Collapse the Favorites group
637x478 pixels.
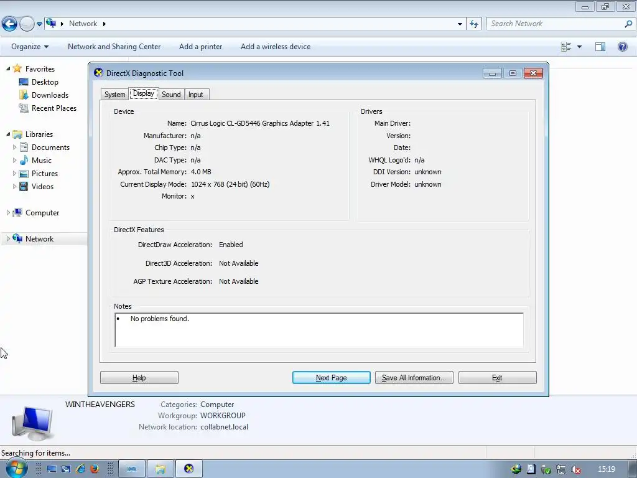pos(8,68)
